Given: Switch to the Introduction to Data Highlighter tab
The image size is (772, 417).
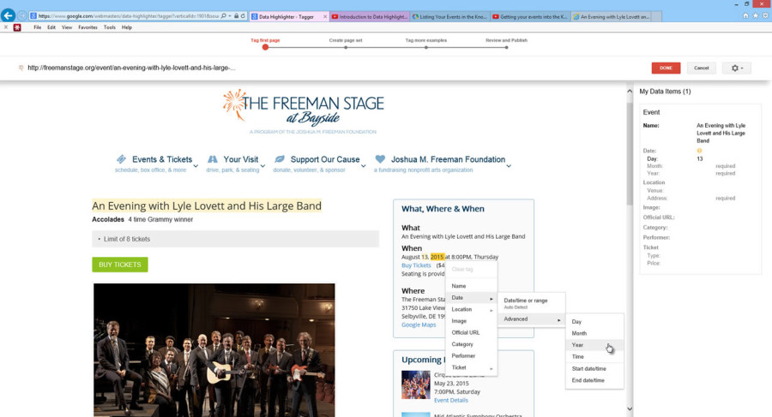Looking at the screenshot, I should coord(369,17).
